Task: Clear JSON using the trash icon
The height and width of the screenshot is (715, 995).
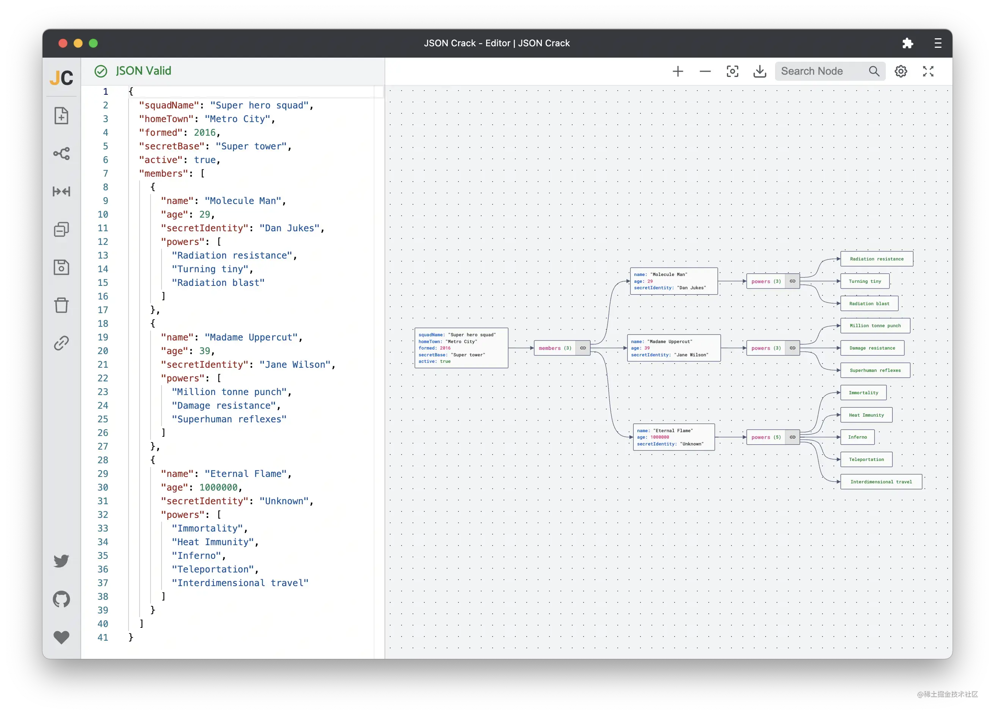Action: [x=61, y=305]
